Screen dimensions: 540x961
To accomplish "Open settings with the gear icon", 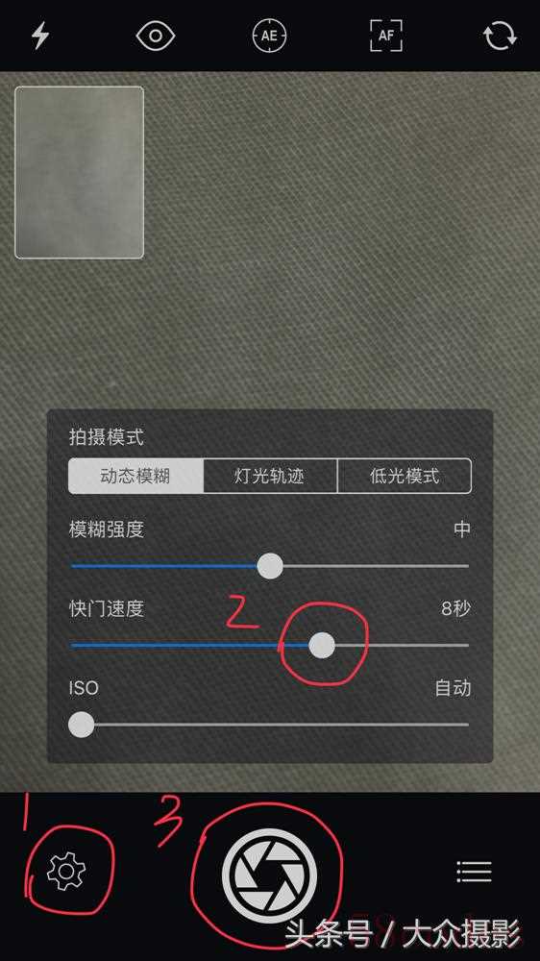I will pos(66,871).
